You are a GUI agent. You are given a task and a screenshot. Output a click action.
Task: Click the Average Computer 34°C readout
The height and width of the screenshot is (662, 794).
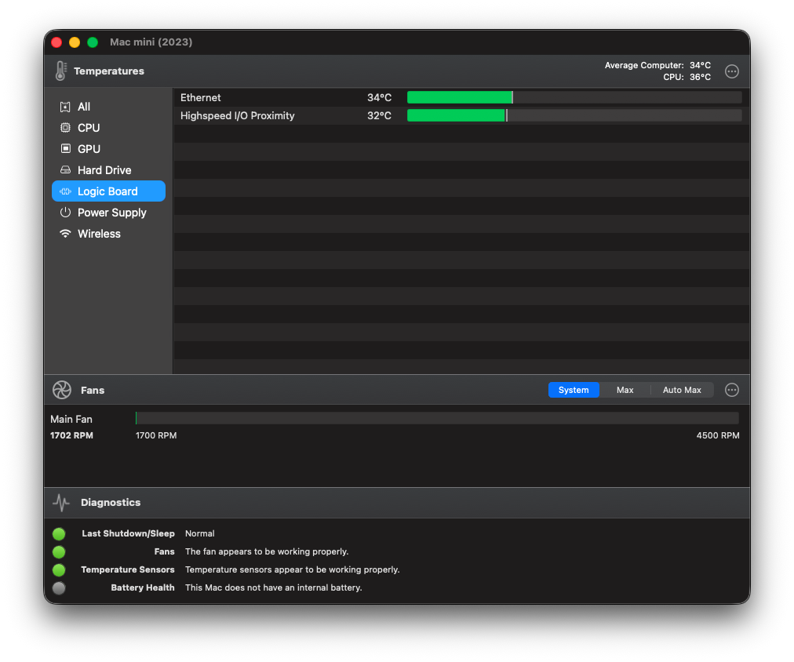pyautogui.click(x=657, y=65)
